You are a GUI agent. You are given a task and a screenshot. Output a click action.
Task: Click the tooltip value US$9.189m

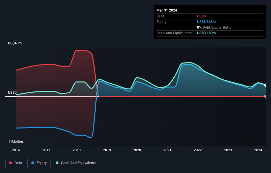point(206,33)
